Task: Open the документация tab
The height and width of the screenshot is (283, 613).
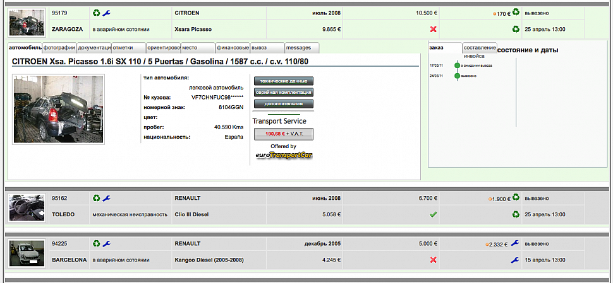Action: pos(94,47)
